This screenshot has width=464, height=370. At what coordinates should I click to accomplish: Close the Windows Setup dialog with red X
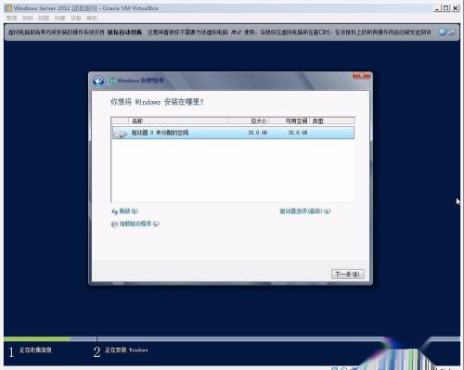[361, 76]
